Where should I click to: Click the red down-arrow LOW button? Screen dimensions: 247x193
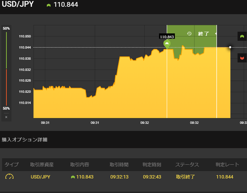tap(242, 58)
